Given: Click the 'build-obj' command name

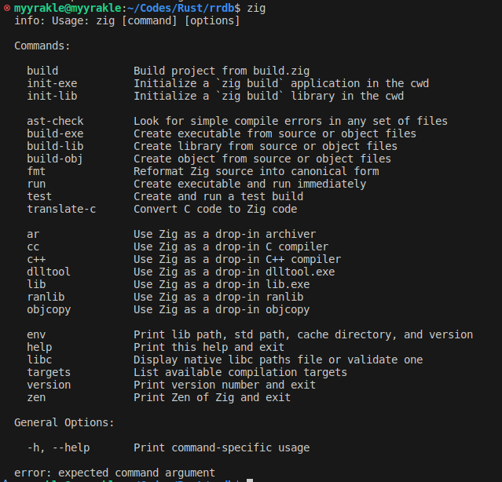Looking at the screenshot, I should [55, 159].
